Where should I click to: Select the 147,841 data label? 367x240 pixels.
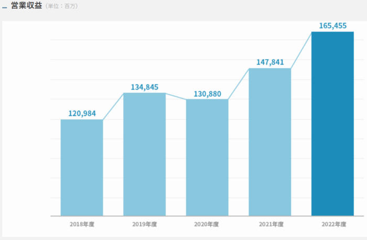pos(270,62)
